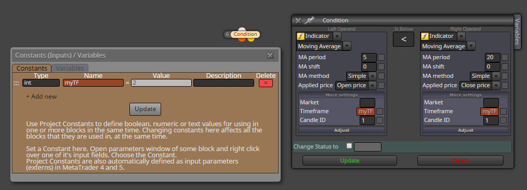Click the + Add new link

42,97
